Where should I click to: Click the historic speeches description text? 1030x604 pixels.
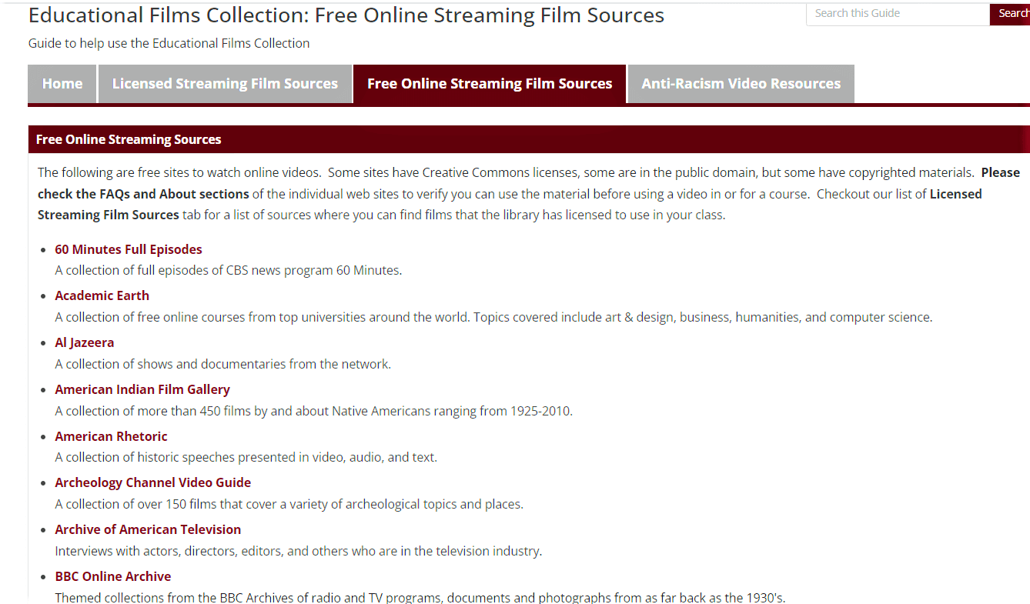point(246,457)
